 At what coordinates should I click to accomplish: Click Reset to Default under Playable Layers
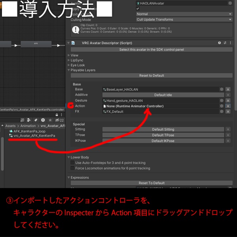(151, 75)
